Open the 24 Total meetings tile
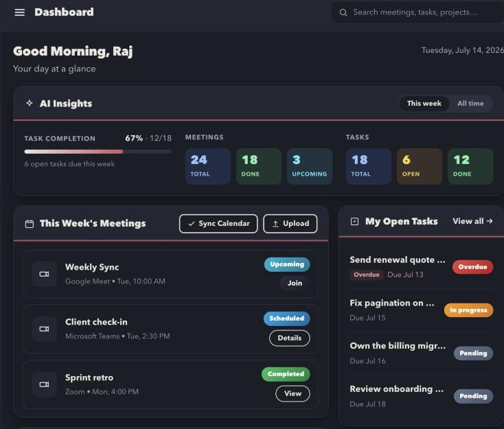The width and height of the screenshot is (504, 429). [208, 167]
